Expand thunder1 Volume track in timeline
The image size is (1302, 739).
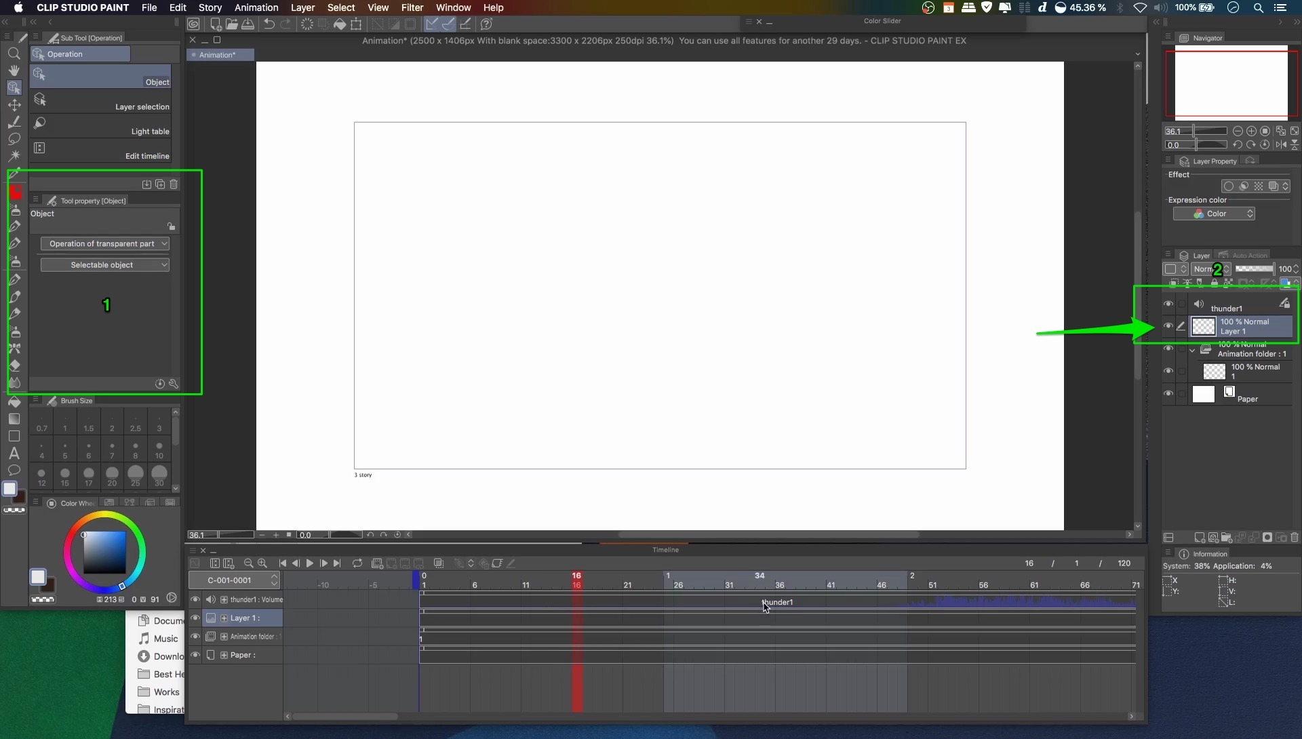tap(224, 600)
